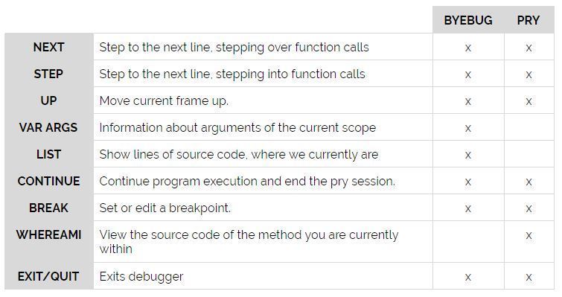Screen dimensions: 562x297
Task: Click the CONTINUE command label
Action: tap(48, 181)
